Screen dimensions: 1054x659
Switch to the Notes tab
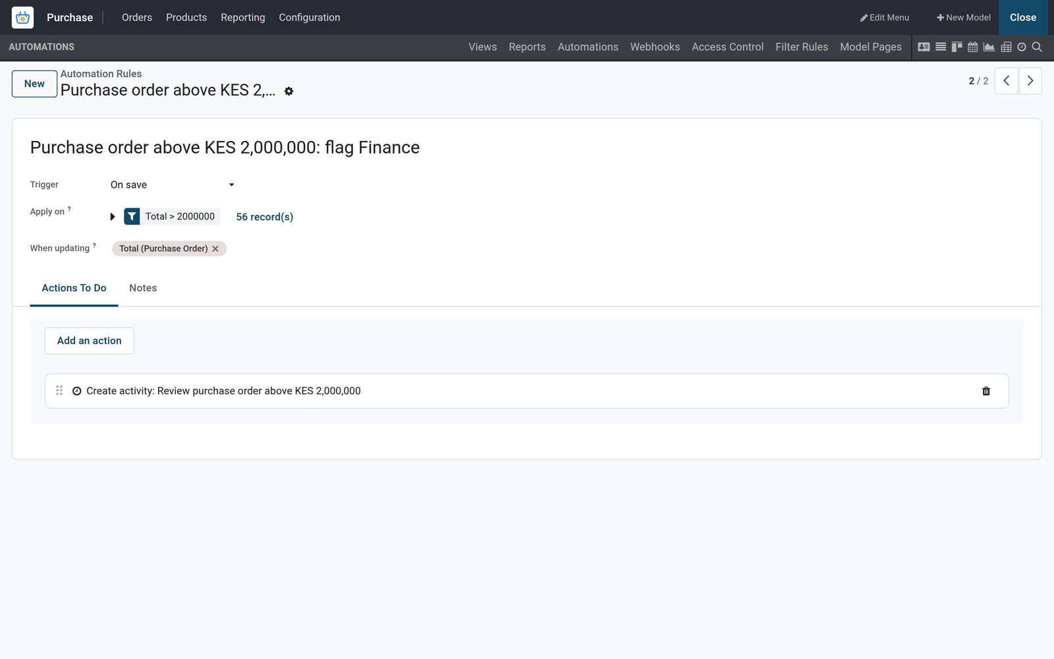(x=143, y=288)
